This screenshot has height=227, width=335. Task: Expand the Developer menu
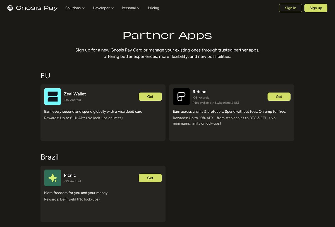click(103, 8)
